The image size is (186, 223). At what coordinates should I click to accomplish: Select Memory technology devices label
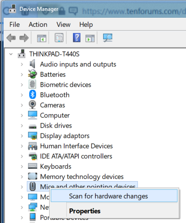82,177
